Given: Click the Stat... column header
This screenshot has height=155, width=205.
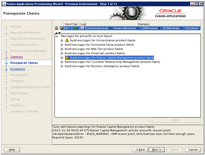Looking at the screenshot, I should 76,24.
